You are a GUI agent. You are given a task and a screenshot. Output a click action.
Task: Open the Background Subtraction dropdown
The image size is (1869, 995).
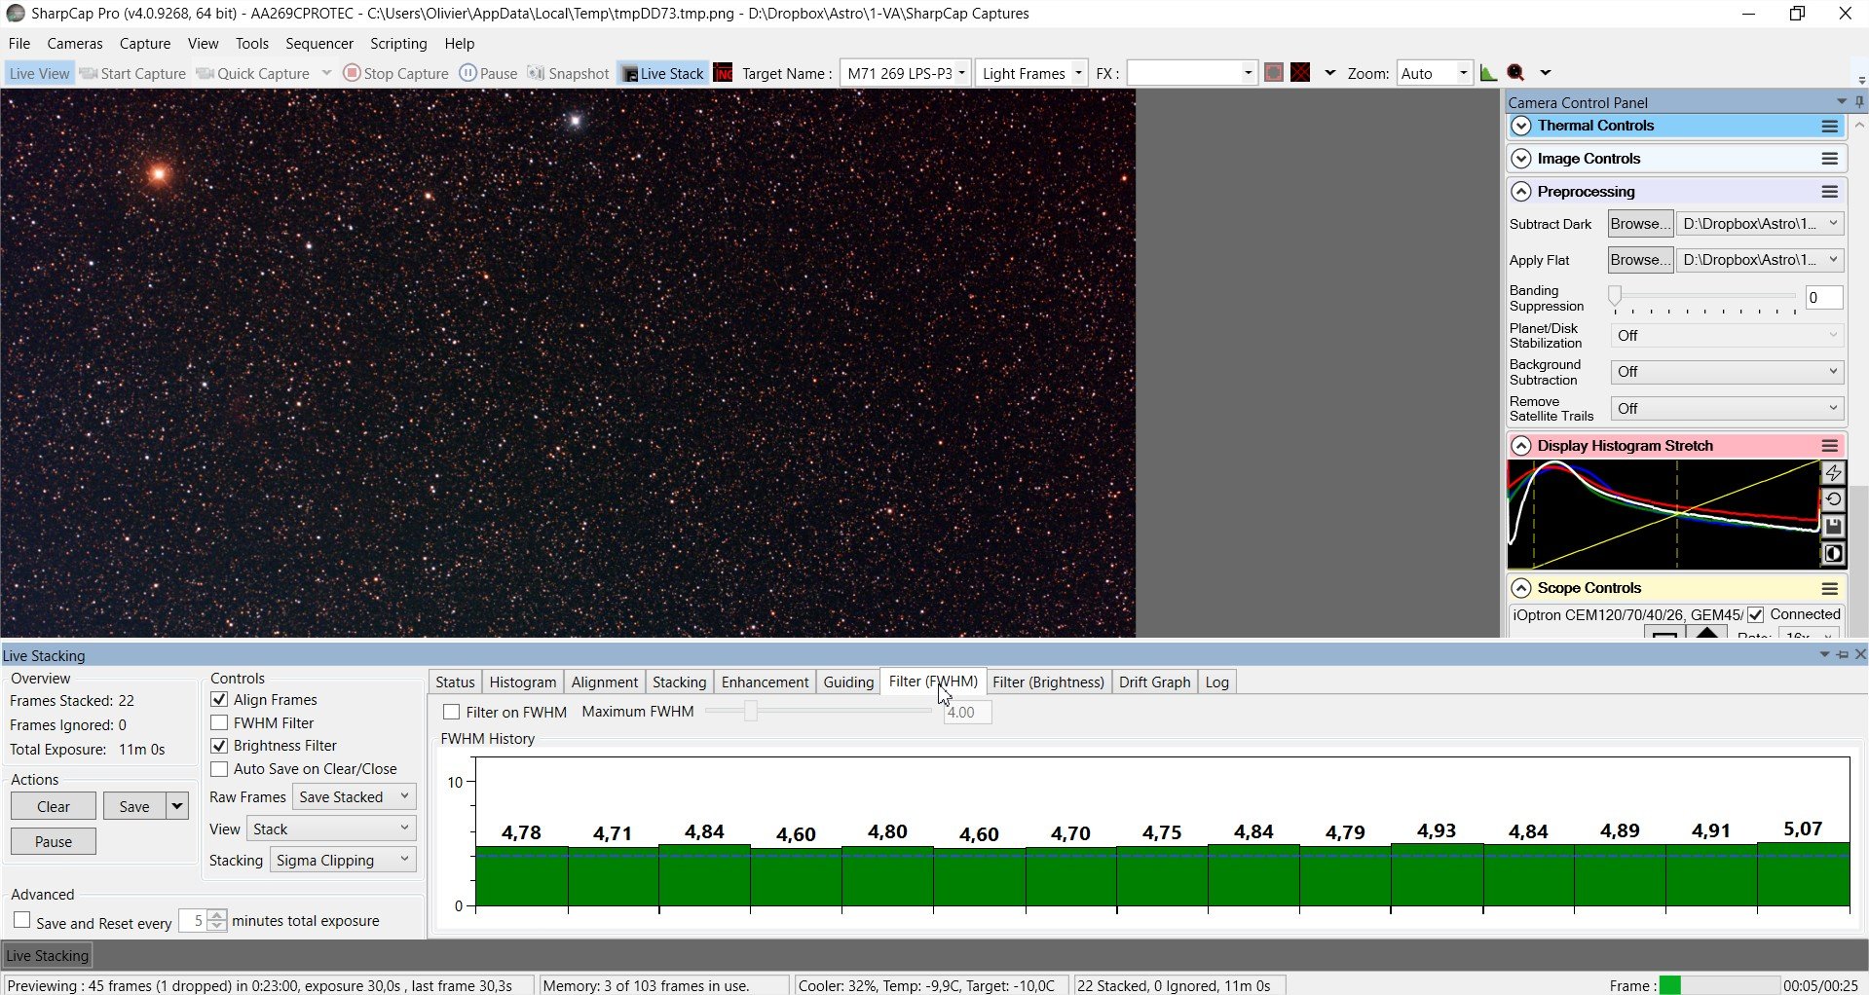coord(1727,372)
